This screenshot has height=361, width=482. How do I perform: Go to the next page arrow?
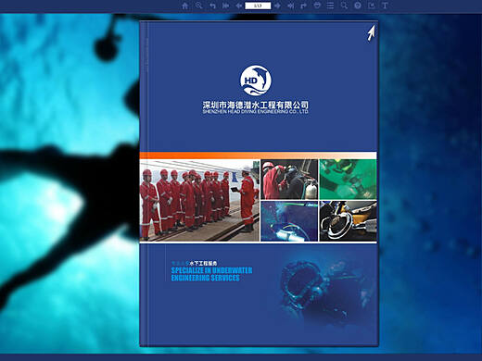tap(277, 6)
